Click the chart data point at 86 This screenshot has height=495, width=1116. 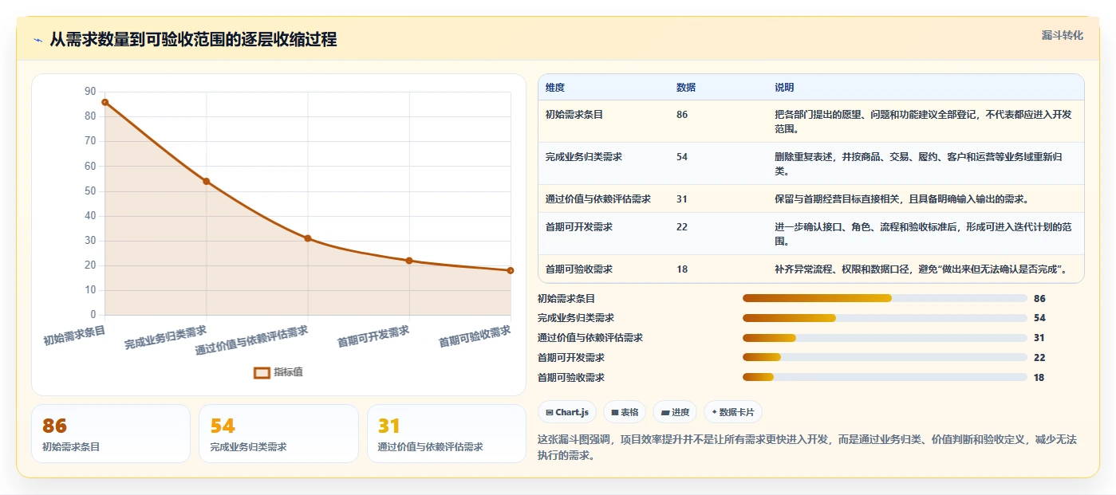pyautogui.click(x=105, y=102)
